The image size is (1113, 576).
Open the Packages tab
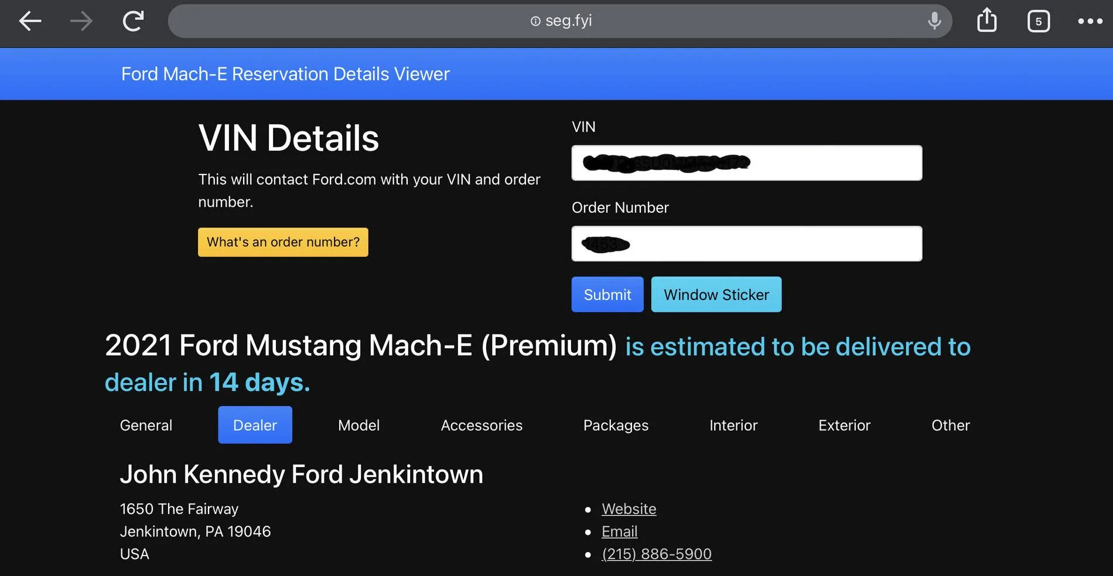point(616,425)
